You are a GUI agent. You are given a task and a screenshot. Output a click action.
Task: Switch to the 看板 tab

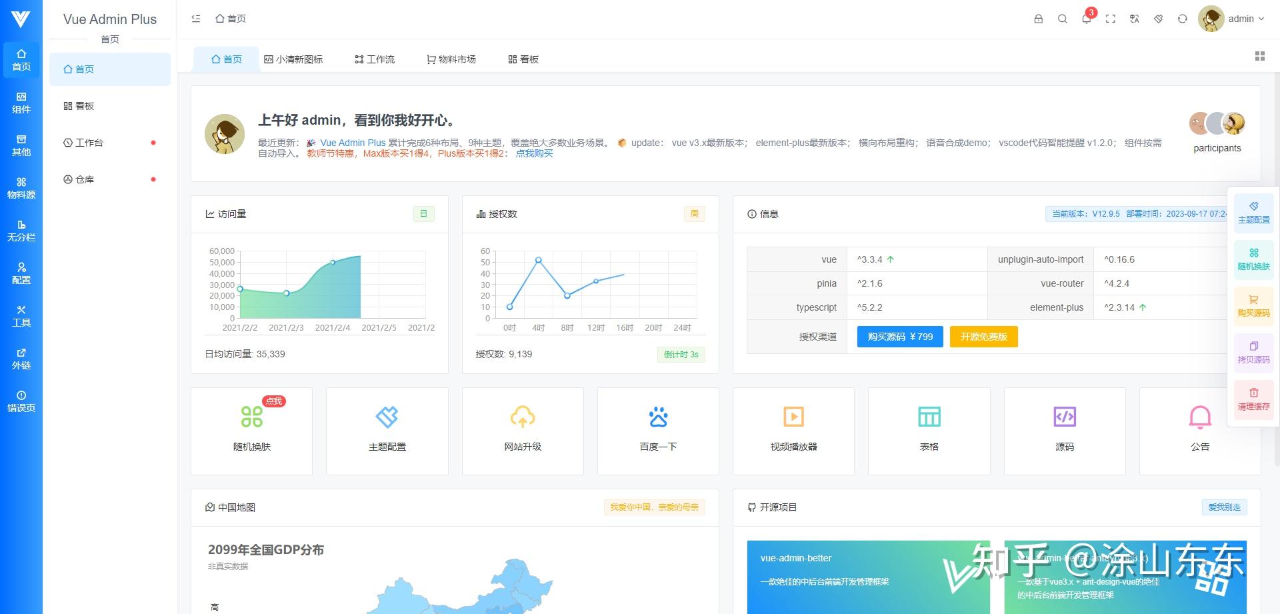pyautogui.click(x=523, y=59)
